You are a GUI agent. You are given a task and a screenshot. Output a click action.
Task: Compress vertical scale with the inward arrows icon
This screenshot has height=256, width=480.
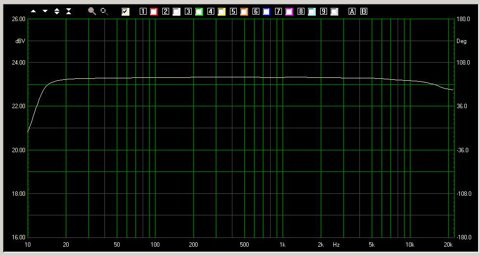click(69, 11)
